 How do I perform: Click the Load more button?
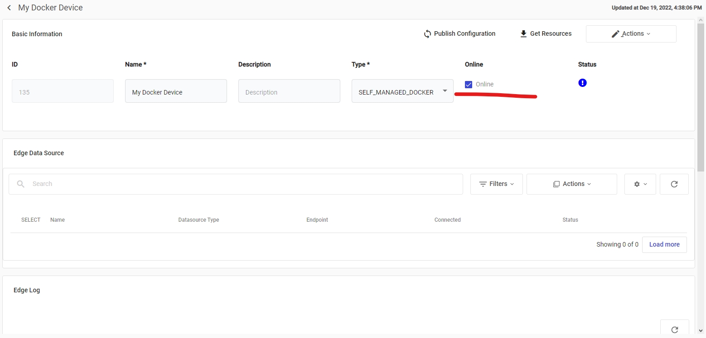[x=664, y=244]
